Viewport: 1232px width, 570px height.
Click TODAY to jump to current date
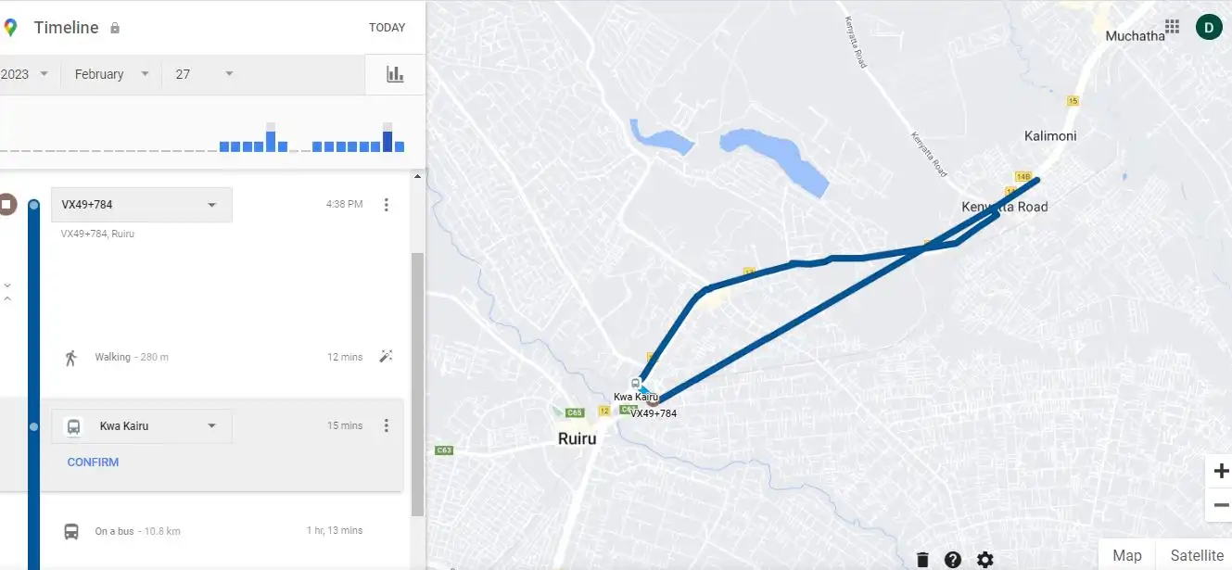[x=387, y=27]
